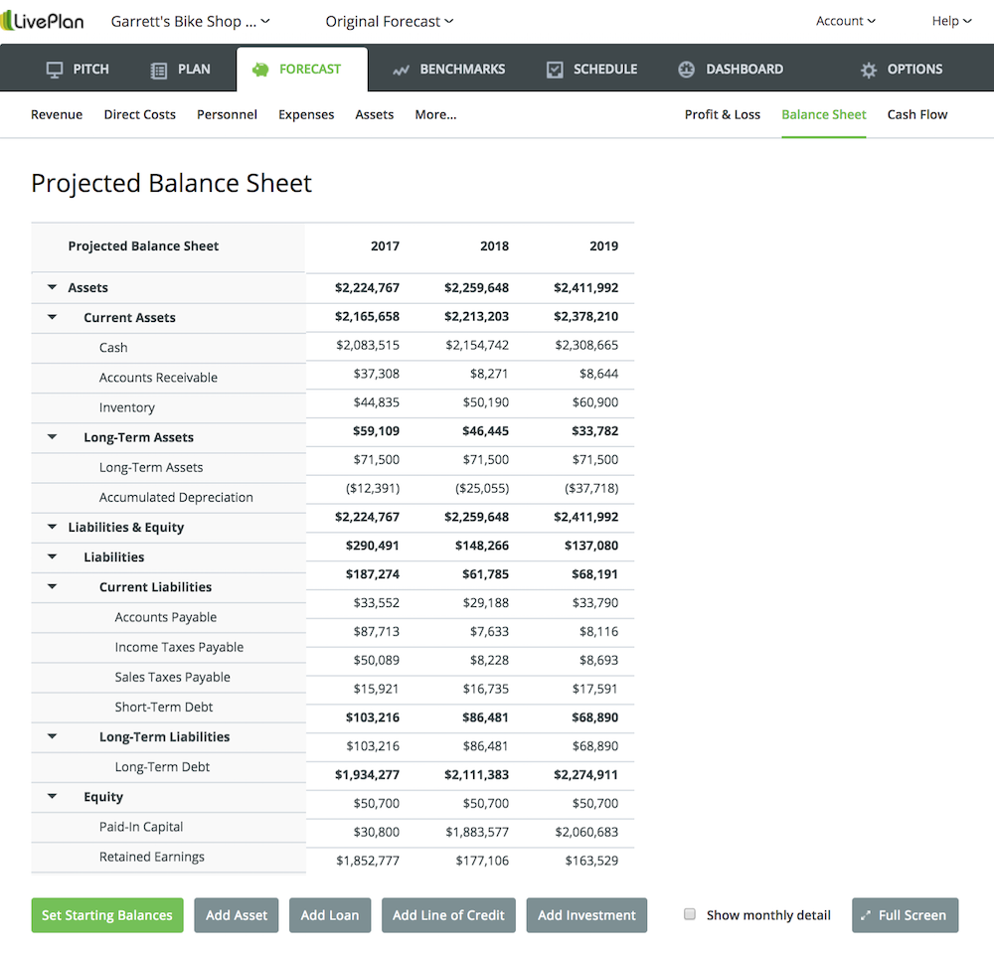The width and height of the screenshot is (994, 953).
Task: Collapse the Current Liabilities section
Action: [x=52, y=586]
